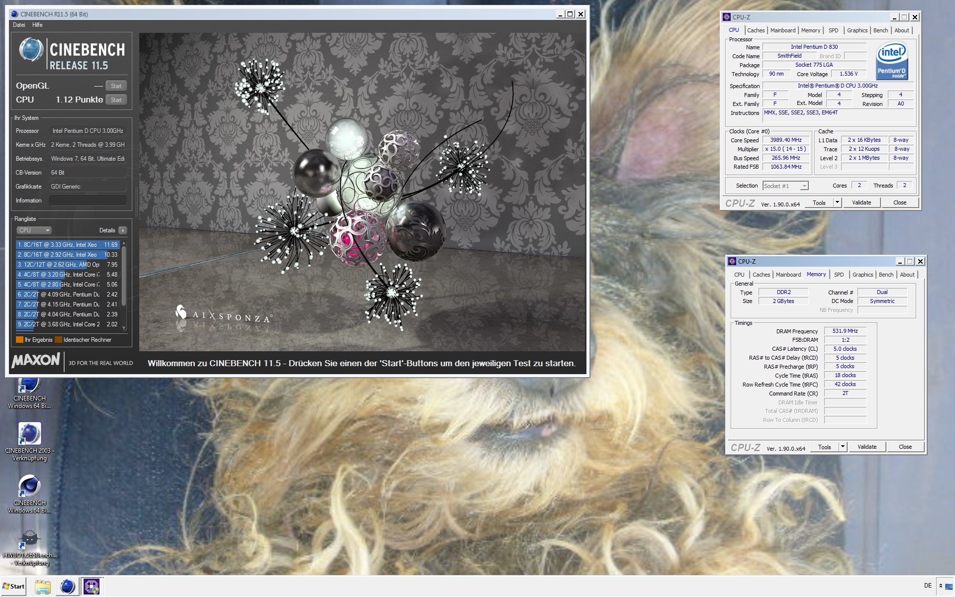The height and width of the screenshot is (597, 955).
Task: Click upper CPU-Z window title icon
Action: (x=727, y=17)
